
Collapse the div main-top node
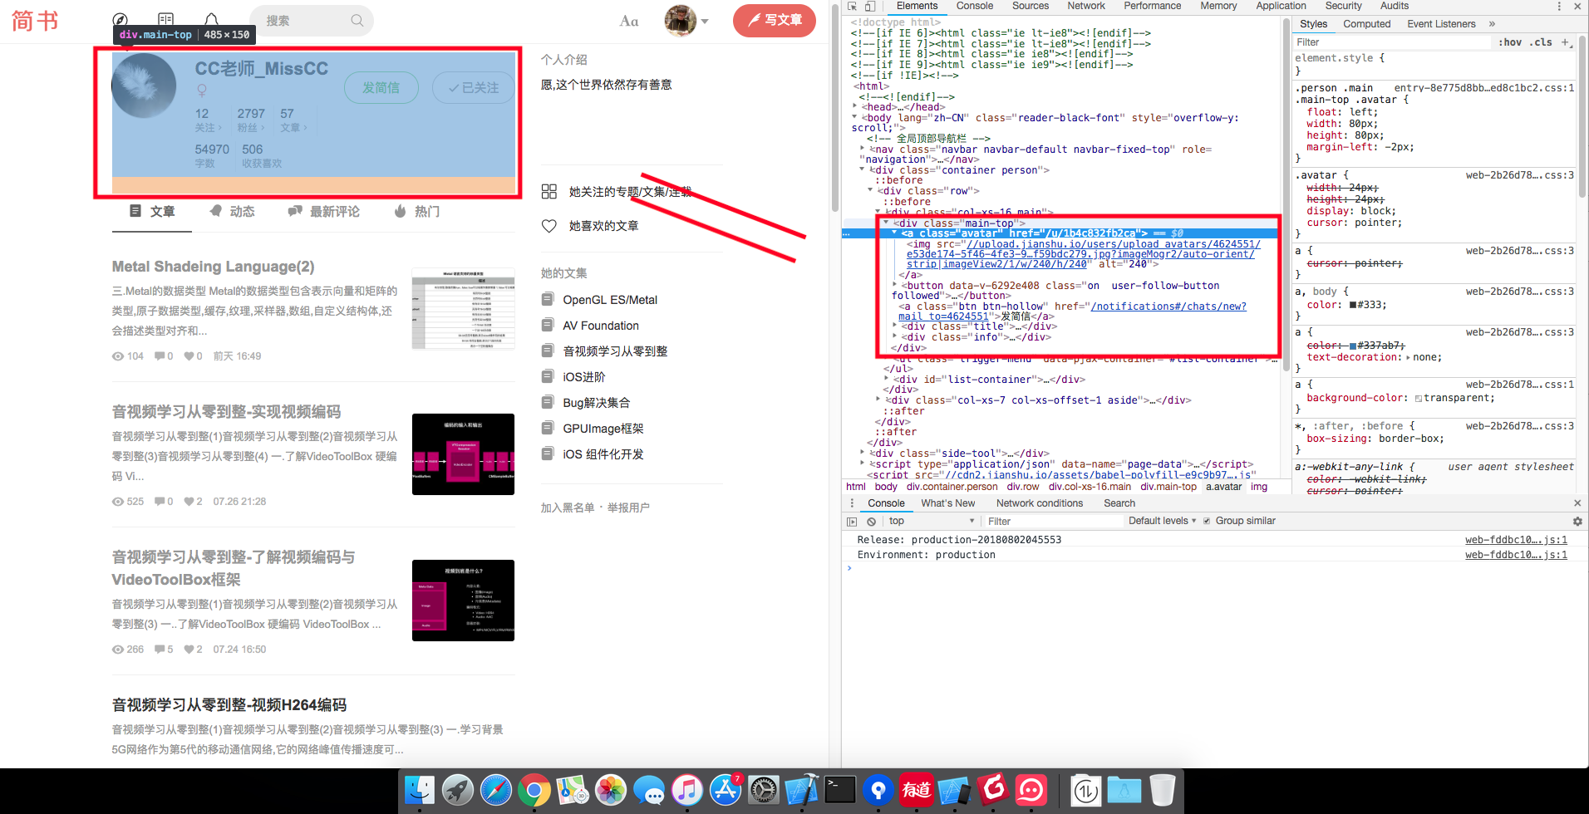pos(887,223)
